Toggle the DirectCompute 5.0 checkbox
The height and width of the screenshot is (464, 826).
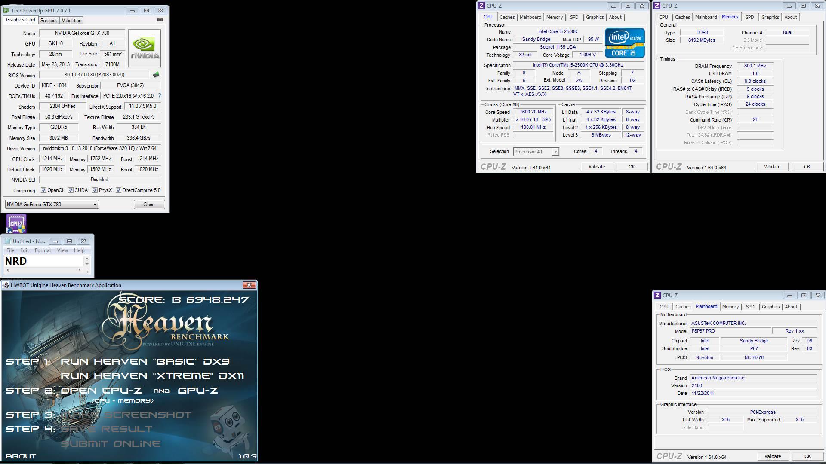[118, 190]
